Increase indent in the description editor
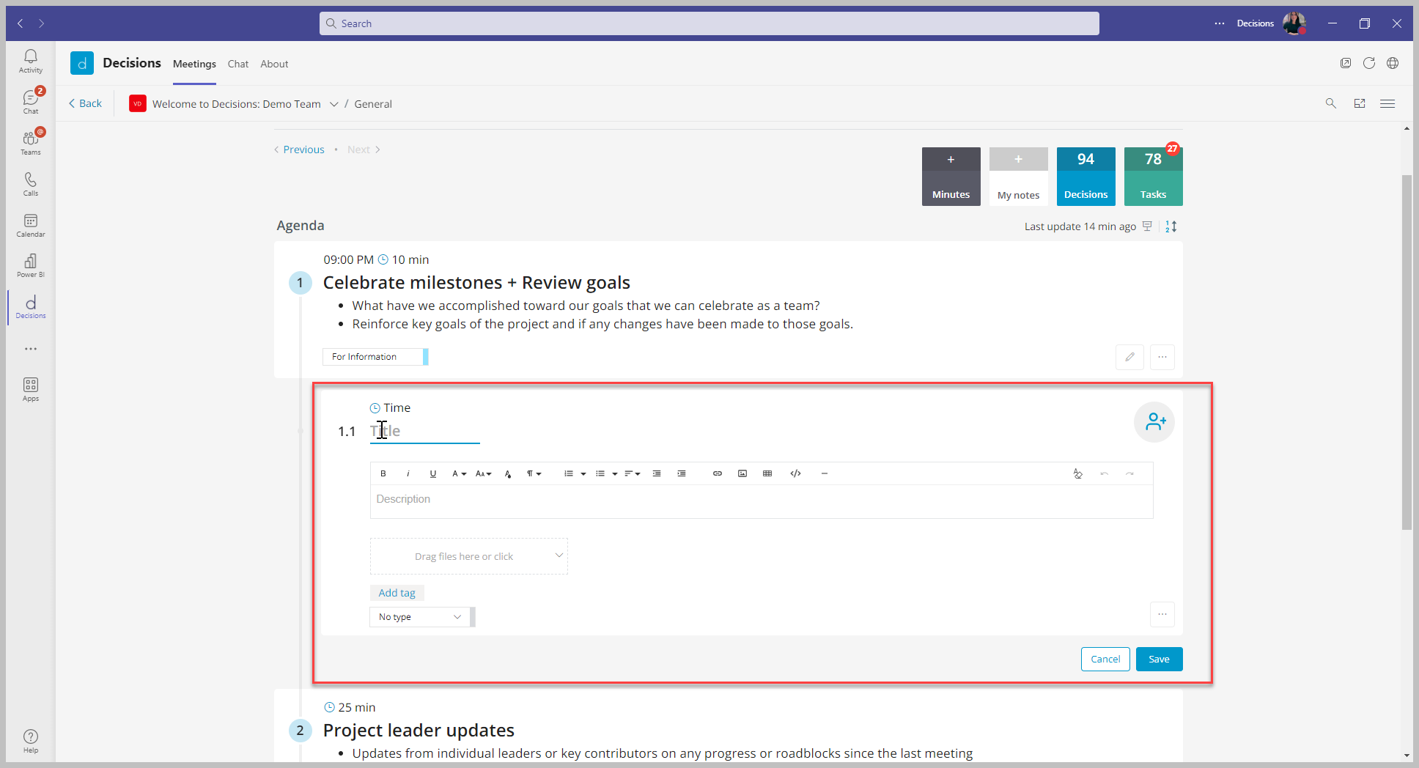 [x=682, y=473]
